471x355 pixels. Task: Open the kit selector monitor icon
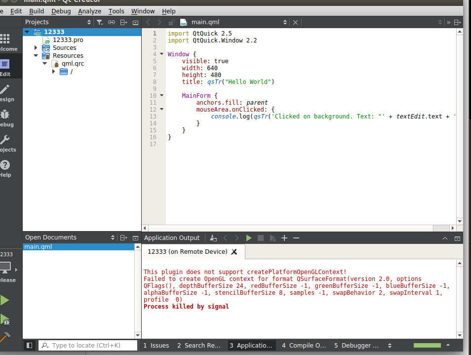[6, 267]
